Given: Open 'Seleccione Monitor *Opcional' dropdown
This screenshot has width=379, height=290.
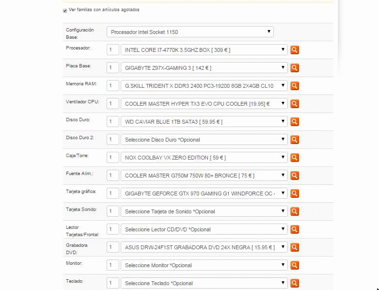Looking at the screenshot, I should click(204, 265).
